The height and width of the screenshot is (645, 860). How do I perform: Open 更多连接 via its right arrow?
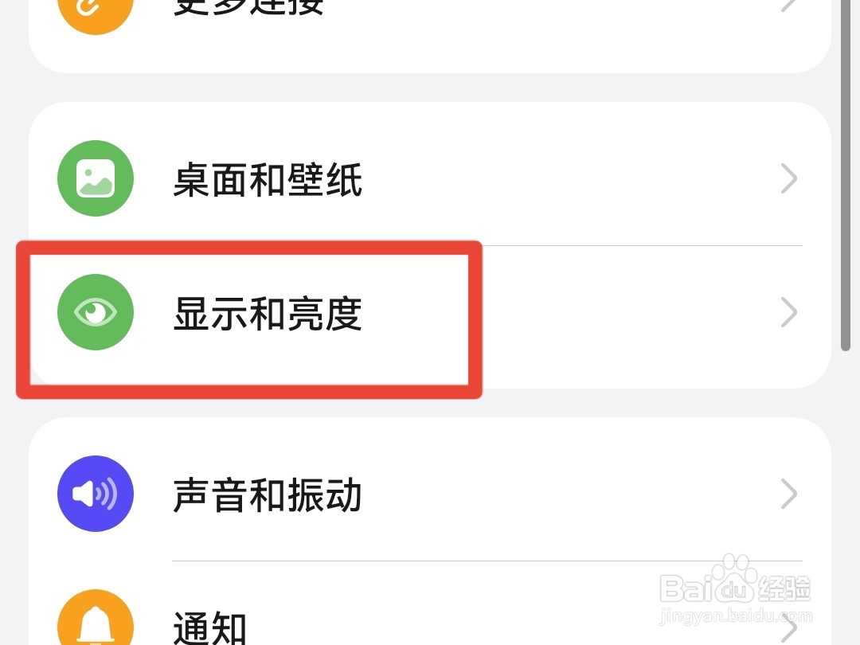[788, 5]
